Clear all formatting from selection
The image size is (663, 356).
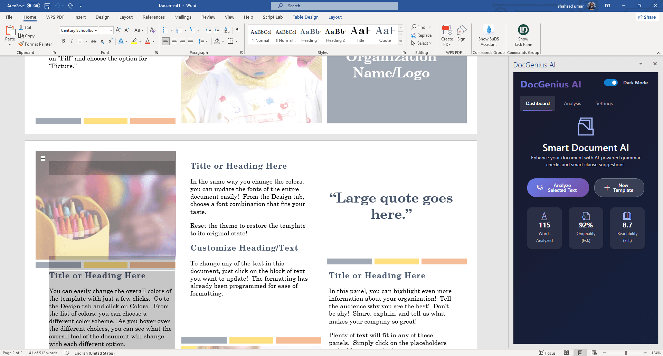pyautogui.click(x=153, y=30)
